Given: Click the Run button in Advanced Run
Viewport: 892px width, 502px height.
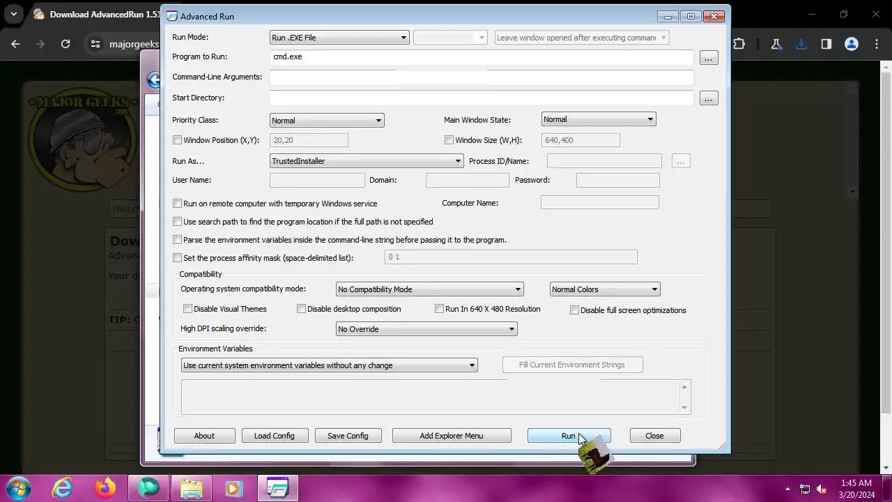Looking at the screenshot, I should 569,436.
